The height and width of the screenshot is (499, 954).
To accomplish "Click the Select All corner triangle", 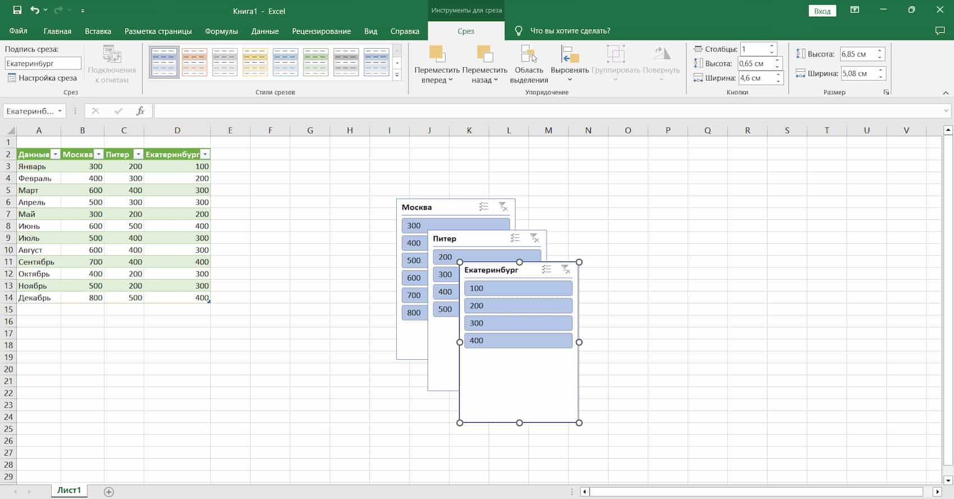I will [x=11, y=130].
